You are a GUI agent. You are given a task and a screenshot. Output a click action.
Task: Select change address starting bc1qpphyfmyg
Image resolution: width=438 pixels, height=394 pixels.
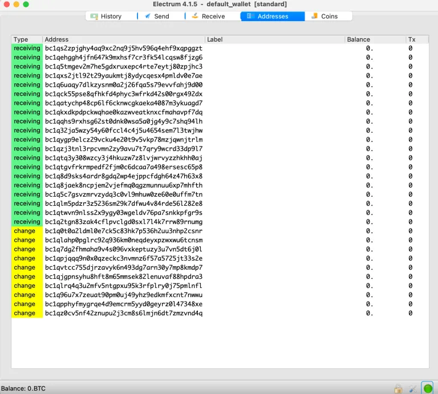pyautogui.click(x=124, y=304)
